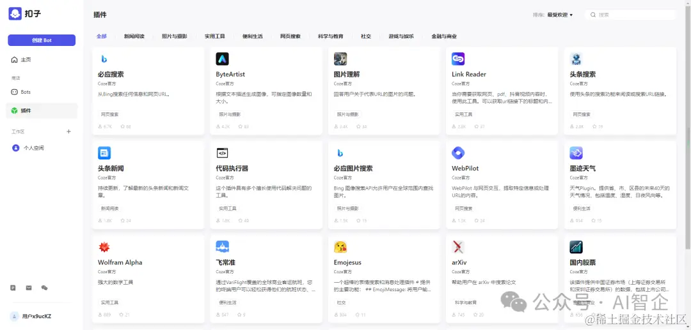Image resolution: width=691 pixels, height=330 pixels.
Task: Click the 实用工具 tag on Link Reader card
Action: [x=464, y=114]
